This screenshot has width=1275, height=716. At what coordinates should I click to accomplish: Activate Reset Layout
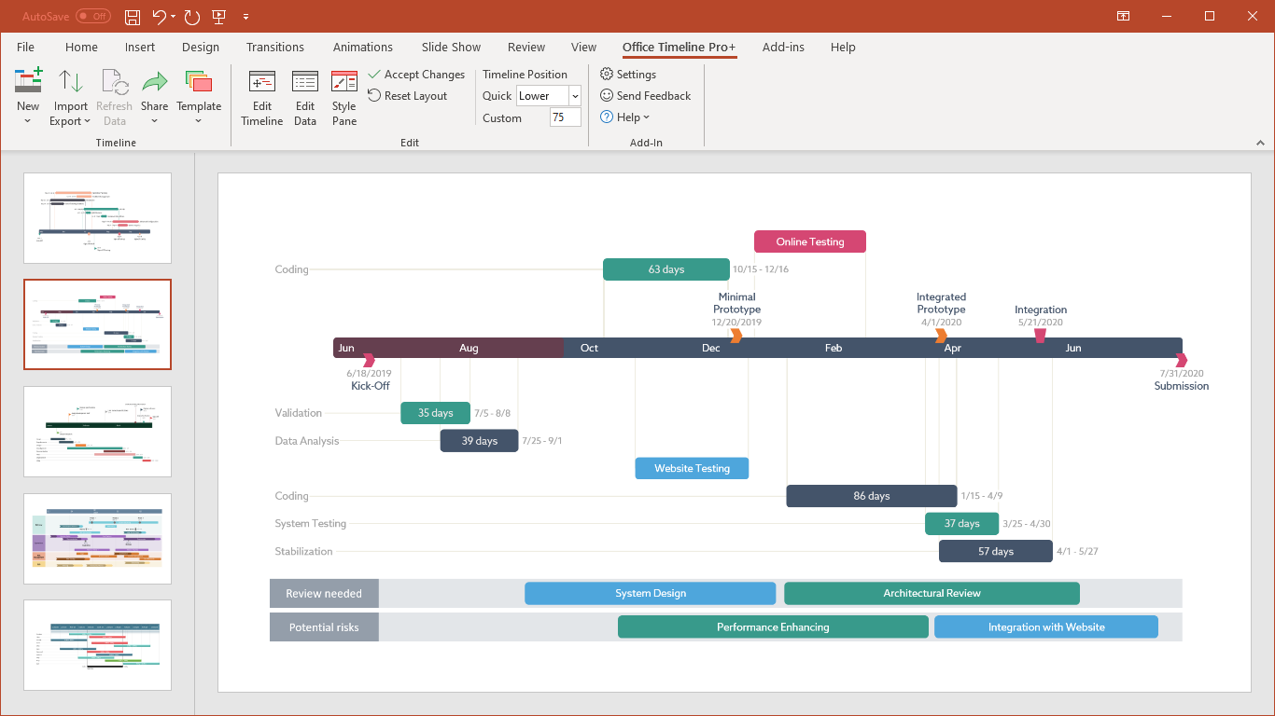point(410,95)
